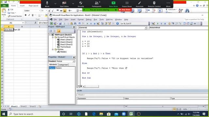Image resolution: width=209 pixels, height=117 pixels.
Task: Click Zoom Security button
Action: (81, 4)
